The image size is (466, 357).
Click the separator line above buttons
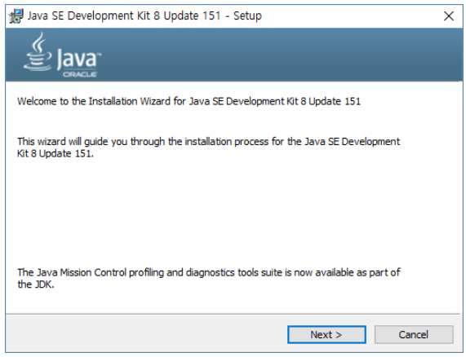tap(233, 314)
